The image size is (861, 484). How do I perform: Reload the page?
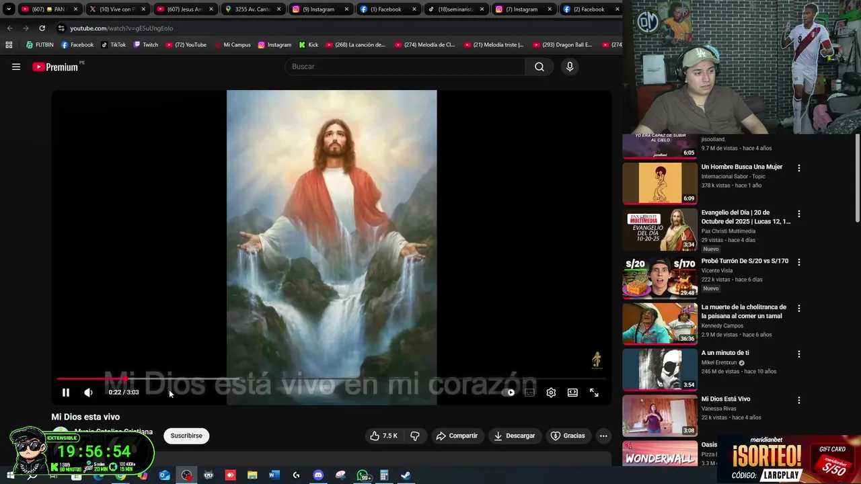42,28
